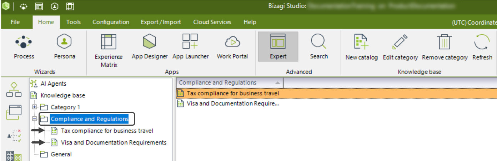Click Remove category trash icon
The image size is (497, 161).
(x=445, y=43)
